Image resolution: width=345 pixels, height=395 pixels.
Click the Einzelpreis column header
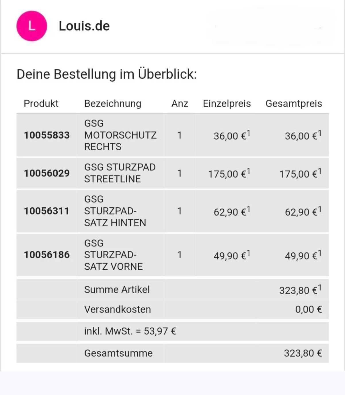click(227, 104)
